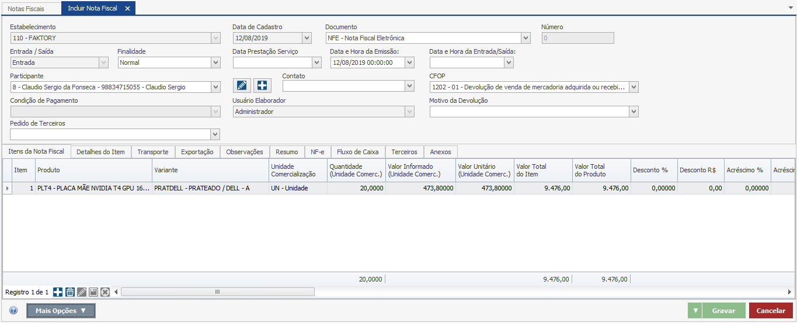Switch to the Notas Fiscais tab
The width and height of the screenshot is (797, 323).
point(26,9)
